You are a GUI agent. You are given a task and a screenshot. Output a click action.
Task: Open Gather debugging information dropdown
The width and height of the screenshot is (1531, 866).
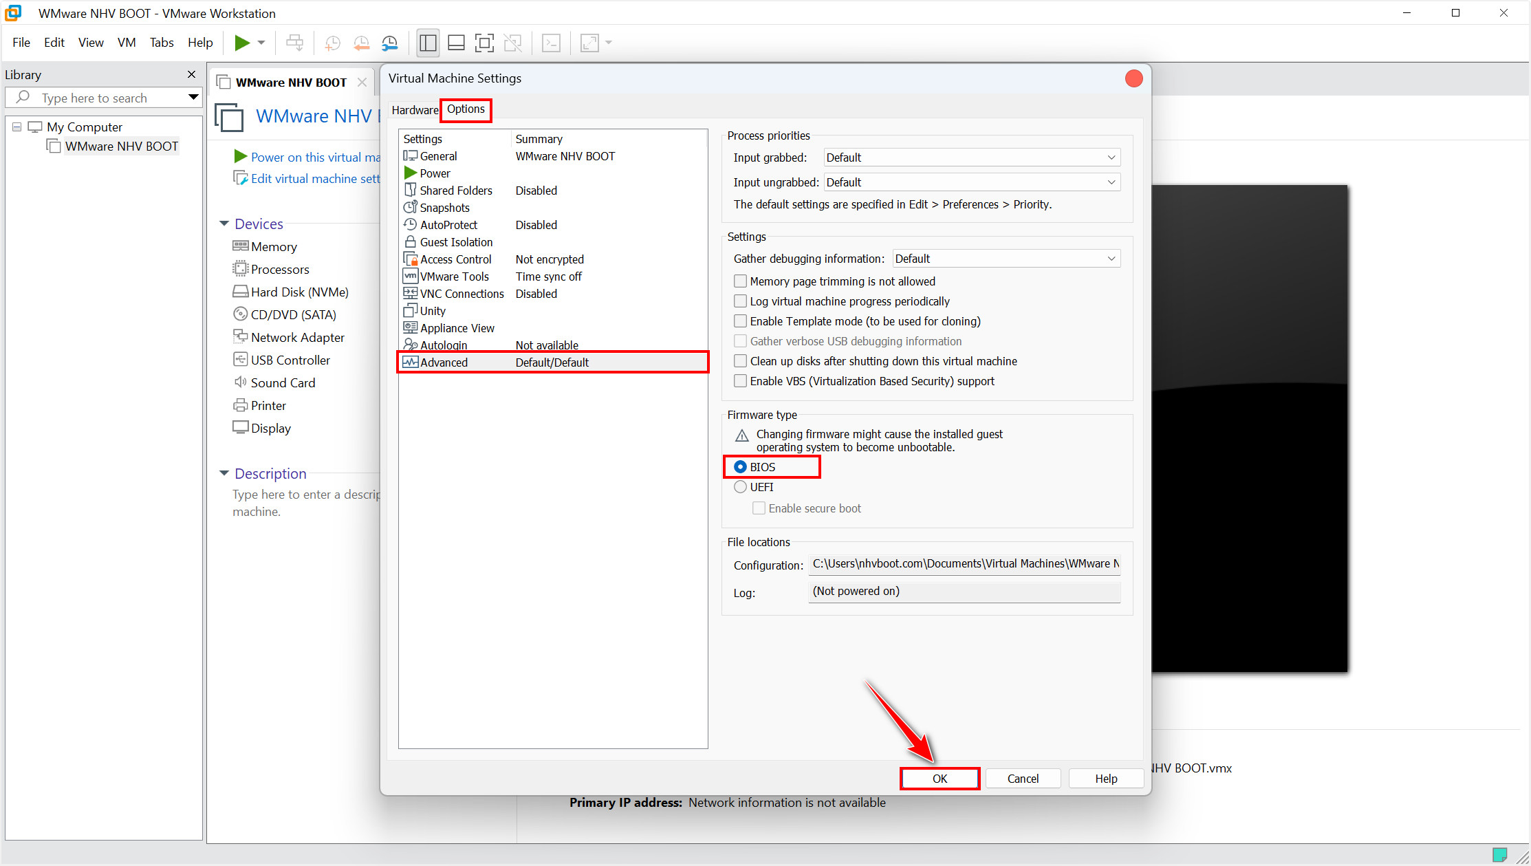1006,259
